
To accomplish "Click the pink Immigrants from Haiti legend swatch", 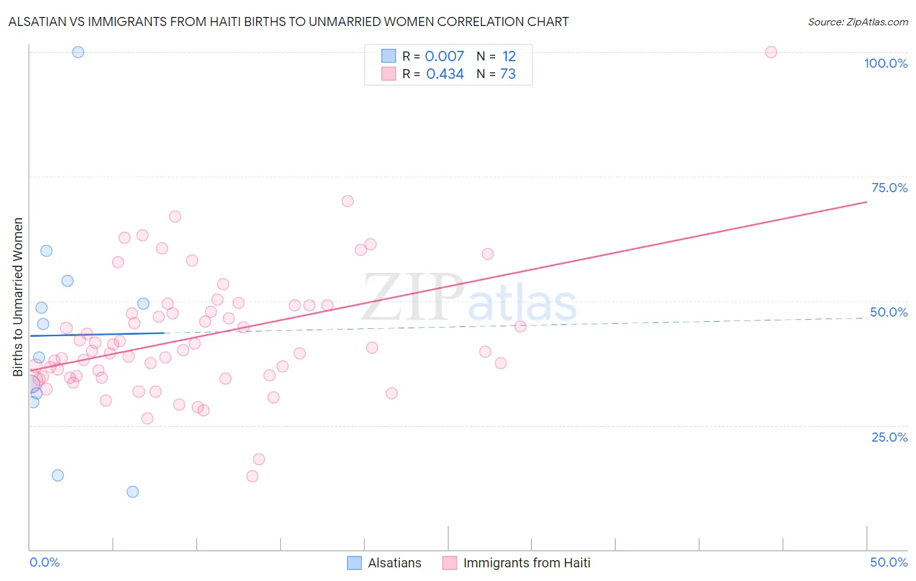I will click(450, 563).
